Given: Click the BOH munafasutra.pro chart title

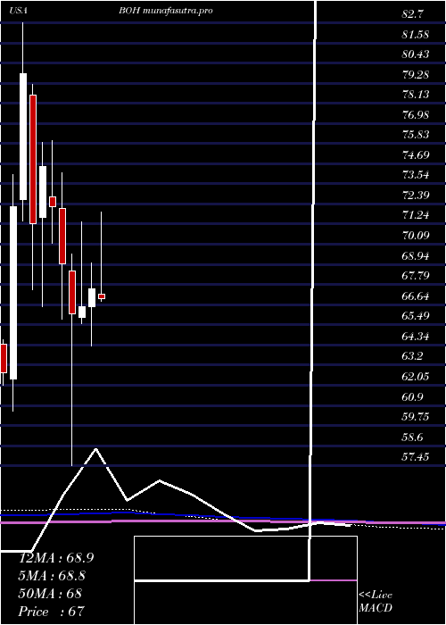Looking at the screenshot, I should click(x=165, y=11).
